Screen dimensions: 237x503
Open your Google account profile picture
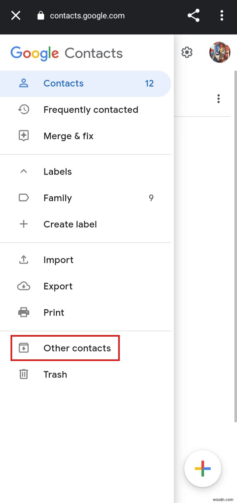click(219, 52)
